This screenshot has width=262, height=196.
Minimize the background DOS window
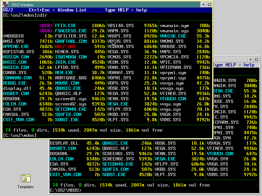click(251, 59)
